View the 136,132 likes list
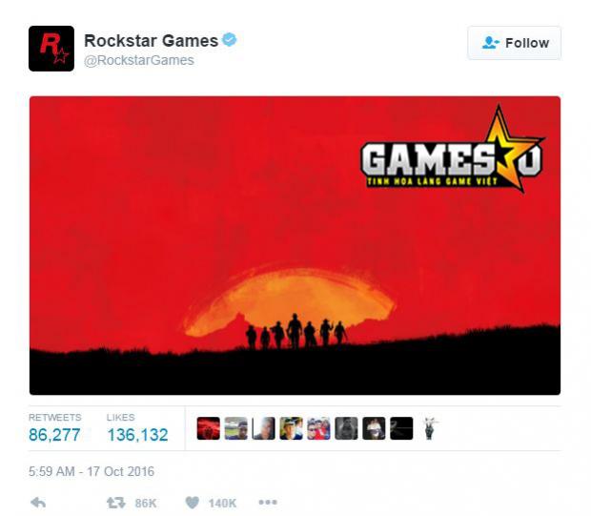Image resolution: width=591 pixels, height=516 pixels. click(x=137, y=428)
